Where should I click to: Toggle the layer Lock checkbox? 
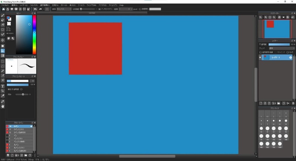tap(288, 52)
